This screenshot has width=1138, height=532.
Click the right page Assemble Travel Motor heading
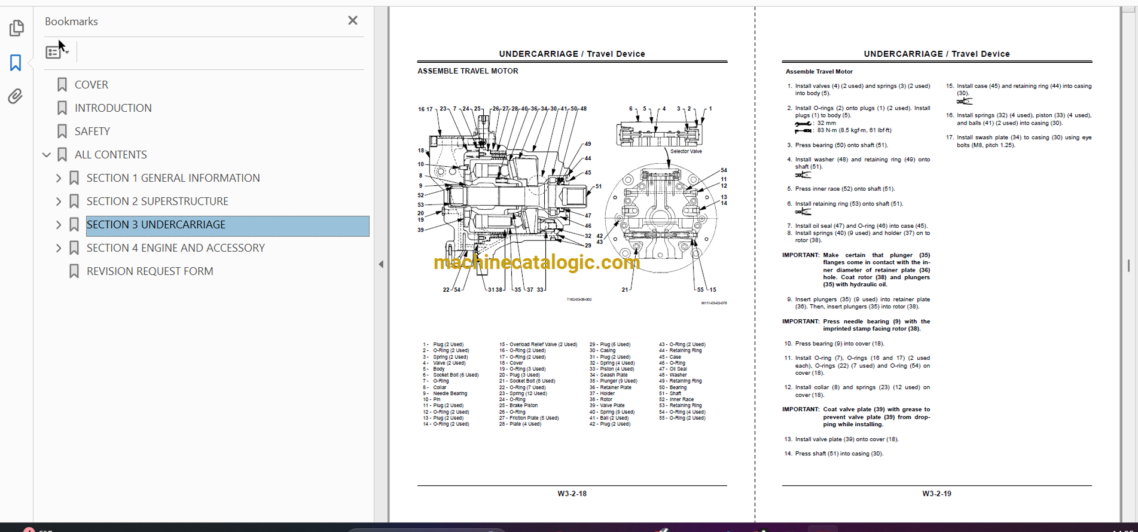[819, 72]
